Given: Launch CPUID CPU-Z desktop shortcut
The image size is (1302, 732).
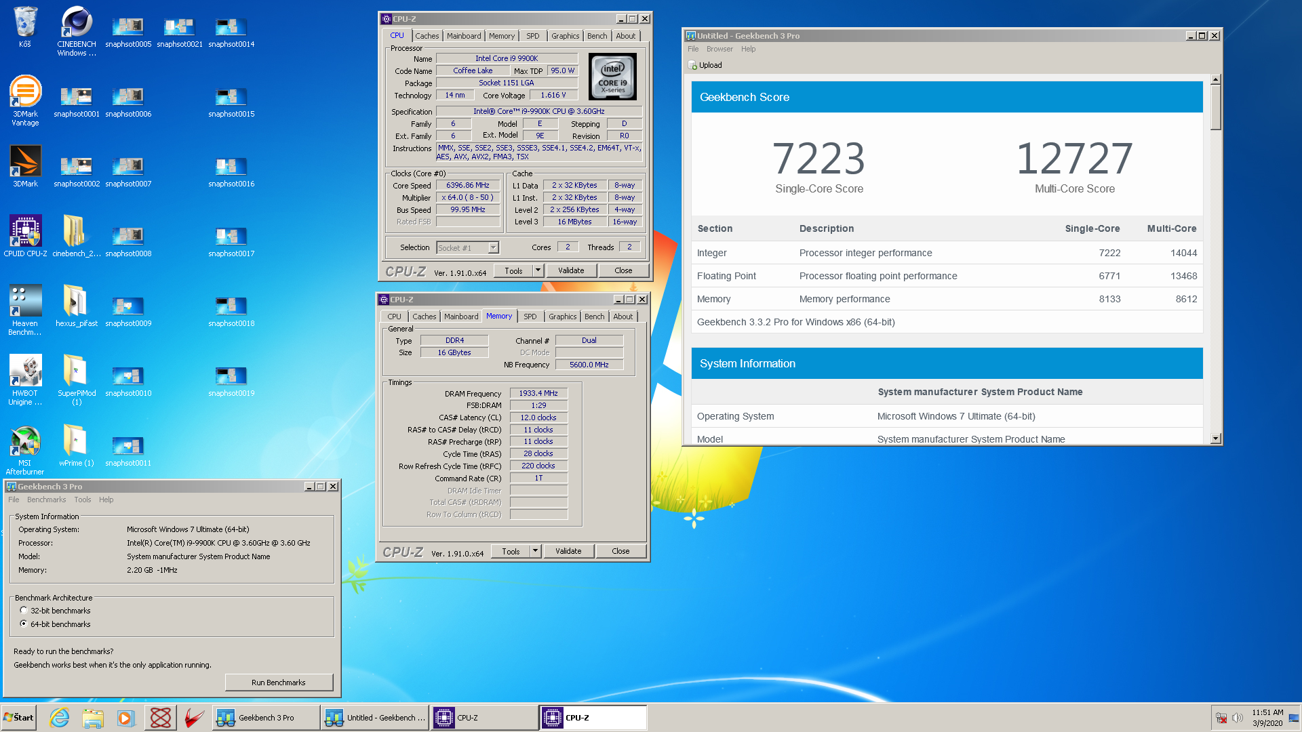Looking at the screenshot, I should [25, 236].
